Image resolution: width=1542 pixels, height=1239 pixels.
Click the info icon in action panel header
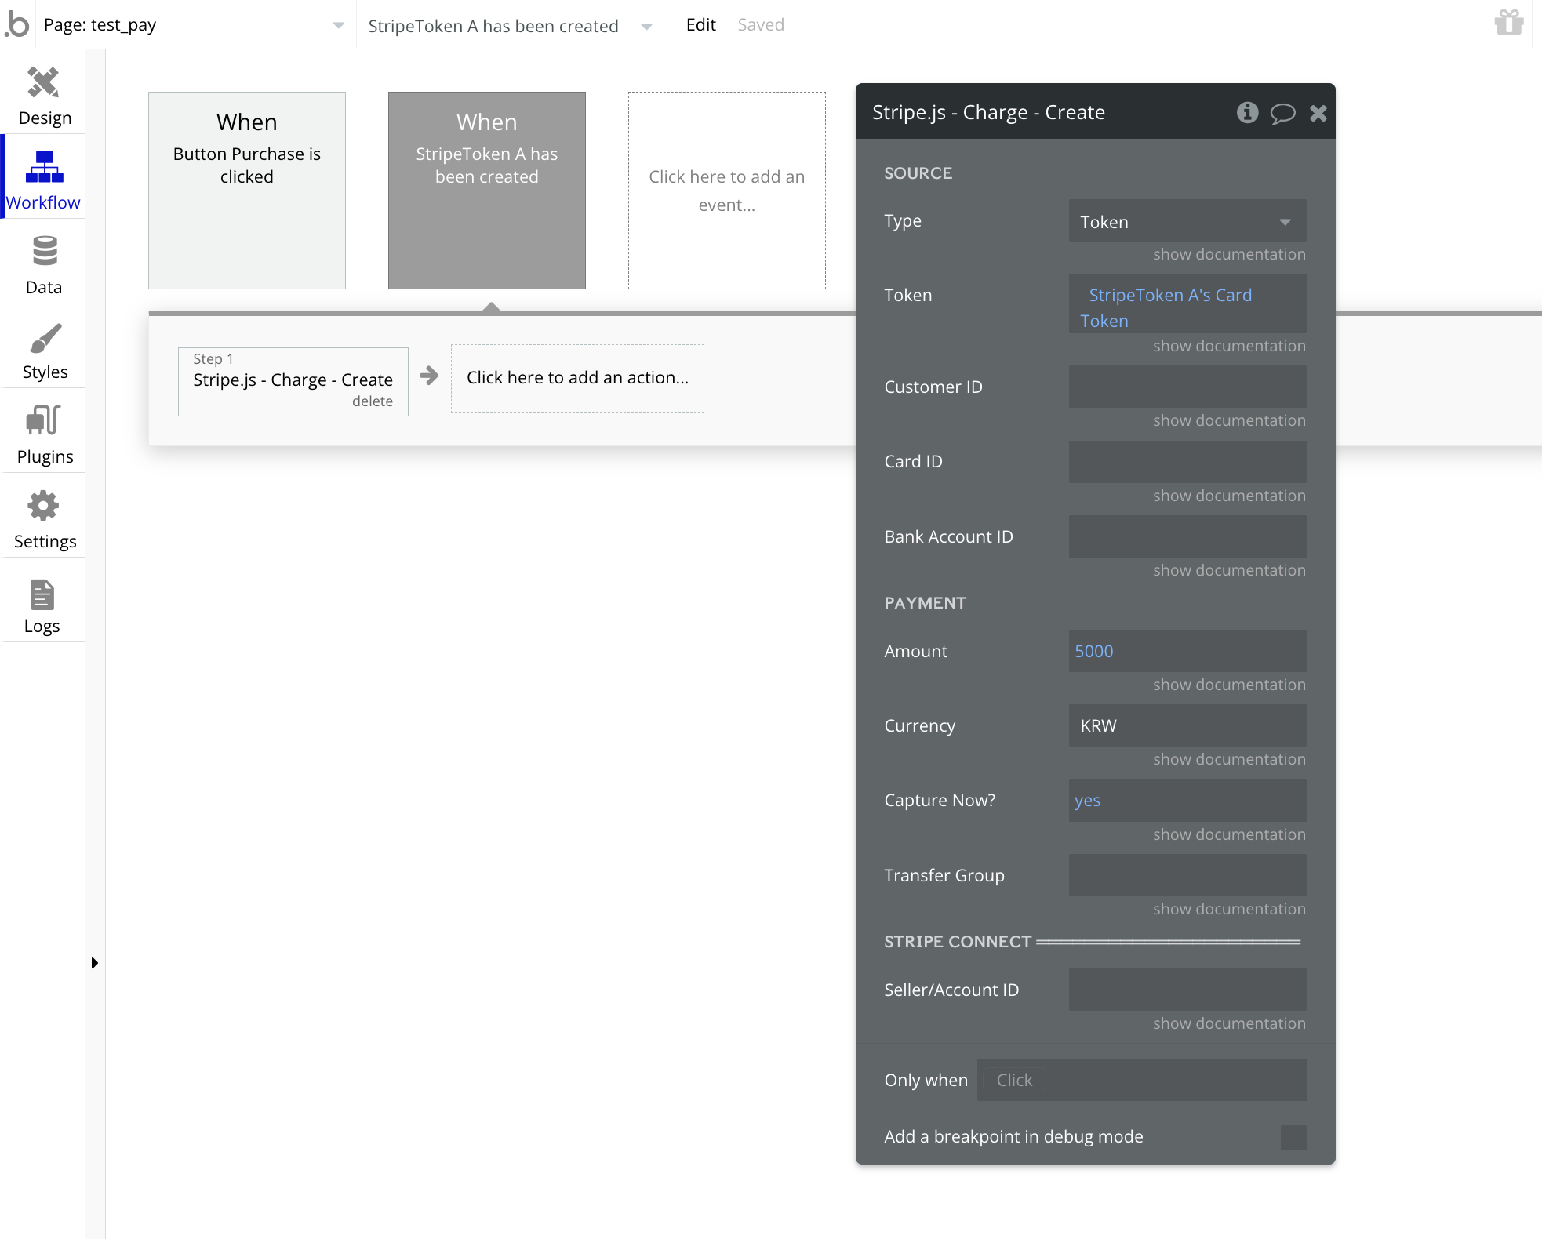click(1247, 113)
